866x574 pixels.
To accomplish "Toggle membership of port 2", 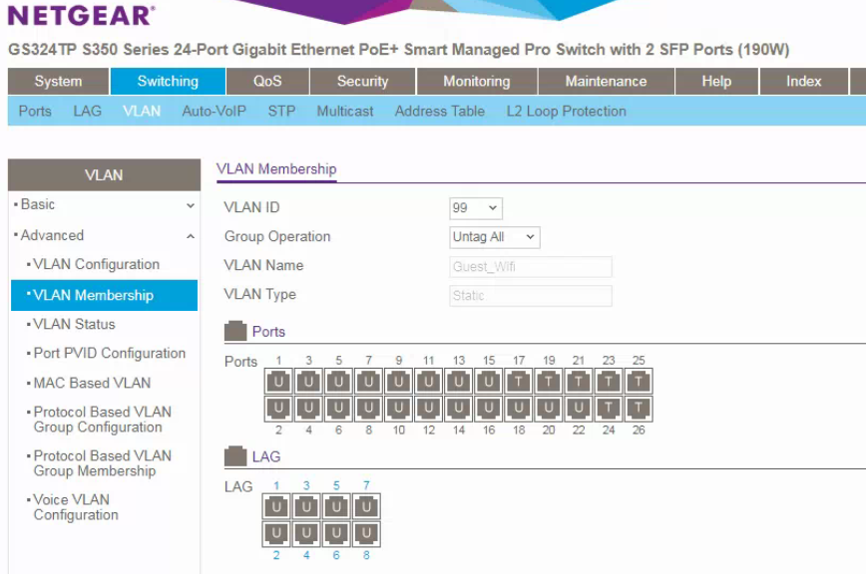I will click(x=278, y=408).
